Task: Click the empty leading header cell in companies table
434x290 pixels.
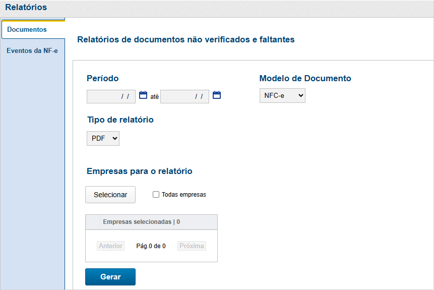Action: point(93,222)
